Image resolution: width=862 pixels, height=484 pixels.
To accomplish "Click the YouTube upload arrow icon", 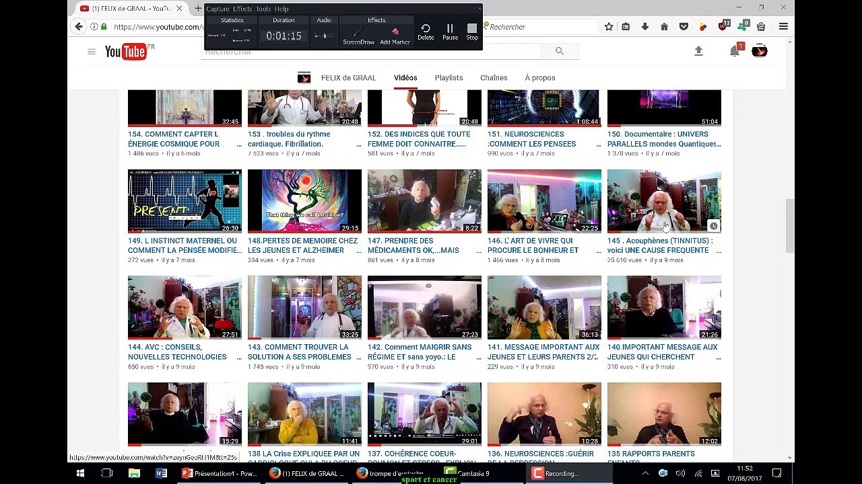I will [698, 51].
